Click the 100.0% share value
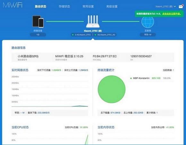This screenshot has width=186, height=145. click(x=167, y=78)
